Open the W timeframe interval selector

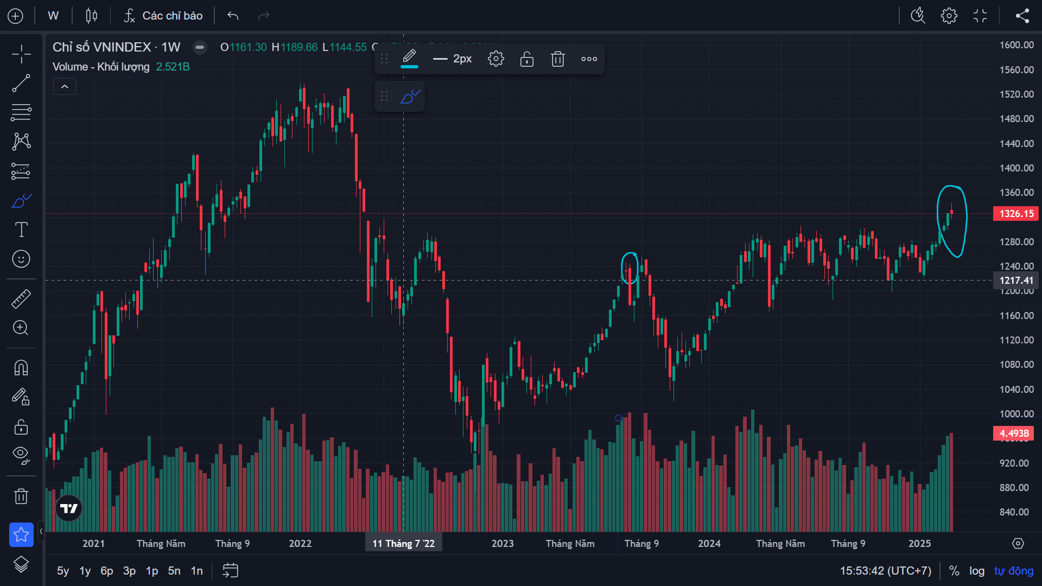[x=53, y=16]
